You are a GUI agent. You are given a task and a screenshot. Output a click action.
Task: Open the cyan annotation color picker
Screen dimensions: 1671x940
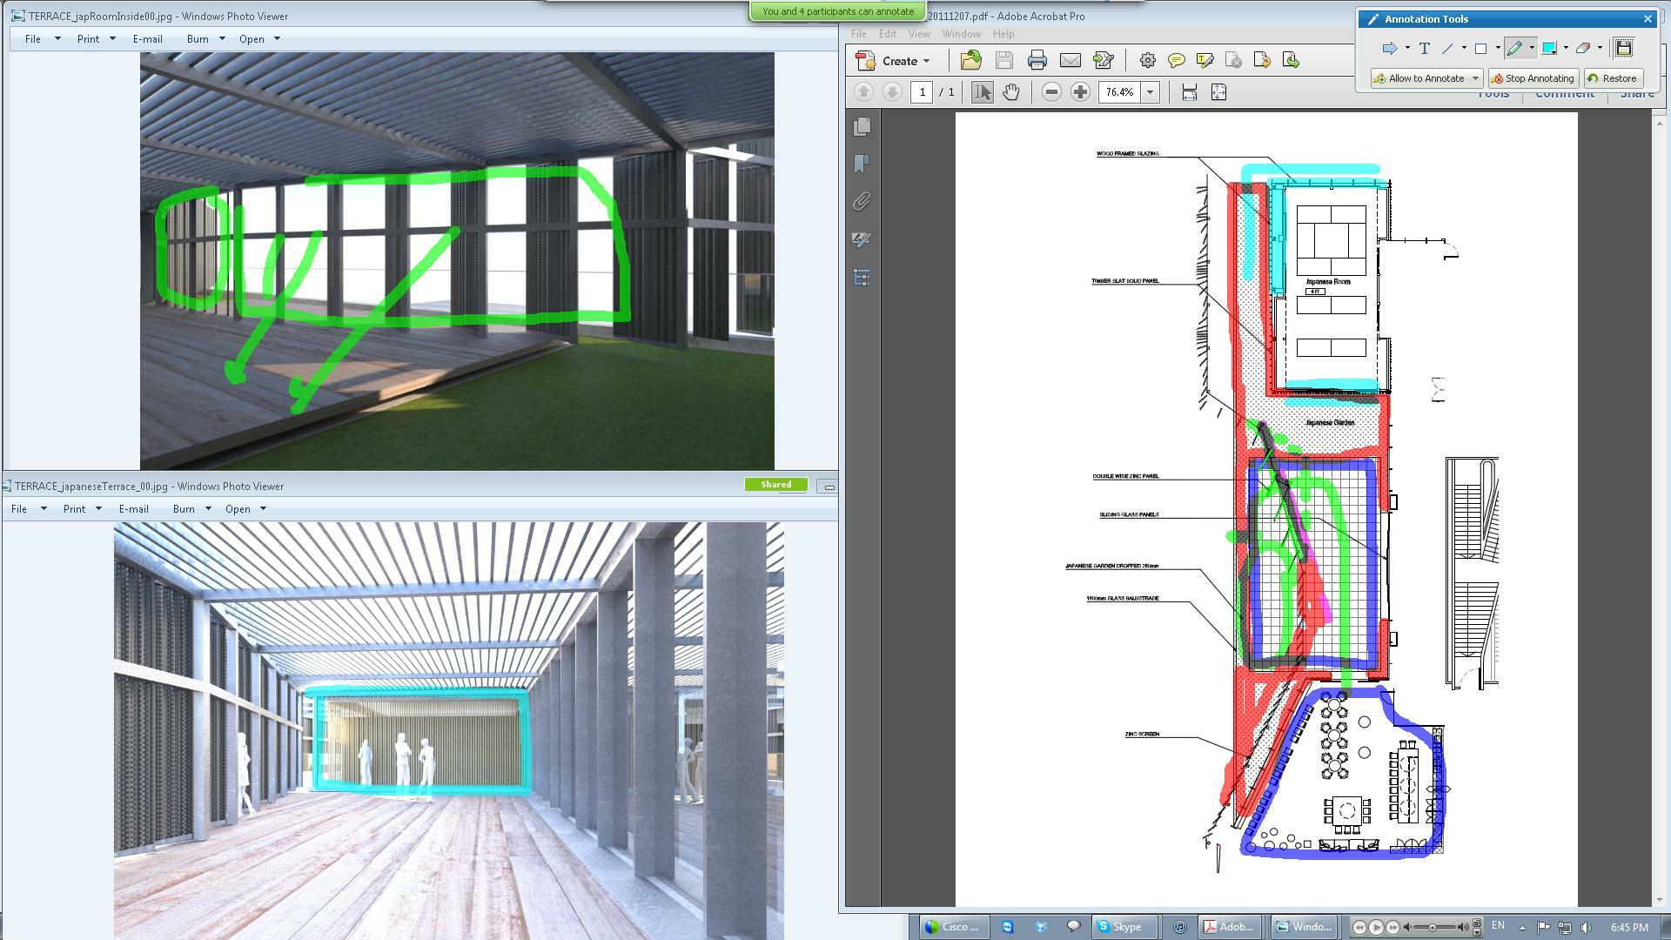pyautogui.click(x=1549, y=49)
